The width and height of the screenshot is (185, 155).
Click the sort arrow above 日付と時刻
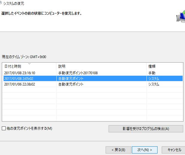29,63
